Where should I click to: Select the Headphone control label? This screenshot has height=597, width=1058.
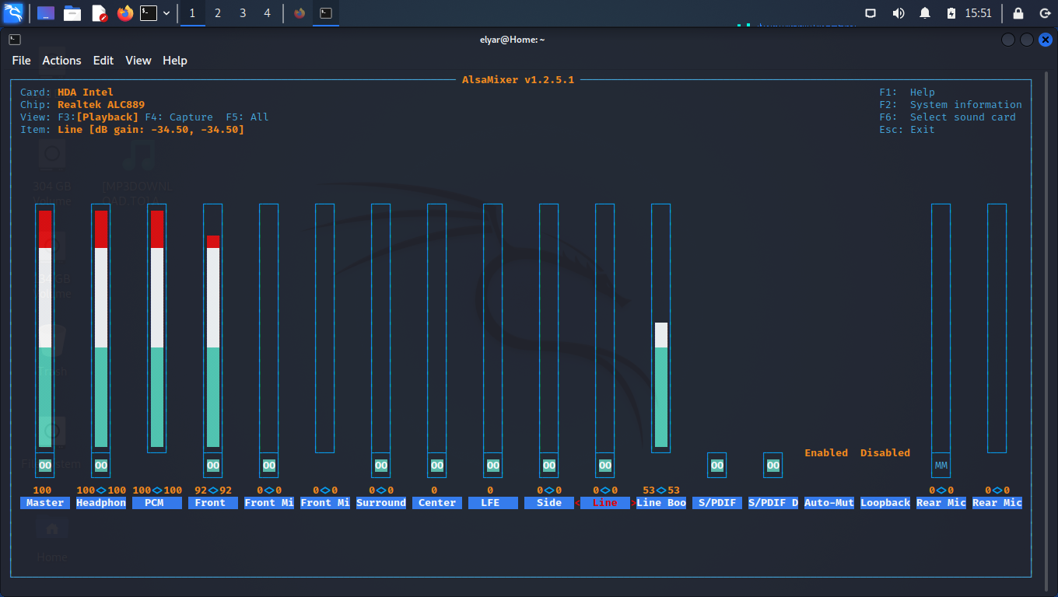point(101,503)
